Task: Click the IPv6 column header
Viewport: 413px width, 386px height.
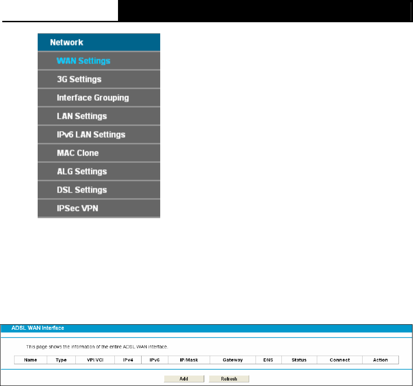Action: (x=155, y=360)
